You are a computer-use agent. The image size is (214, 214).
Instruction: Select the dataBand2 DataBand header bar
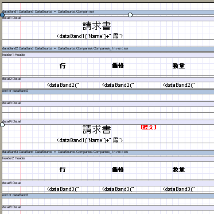pyautogui.click(x=108, y=48)
